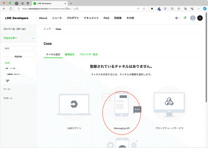Close the LINE Developers browser tab
The width and height of the screenshot is (208, 148).
(x=65, y=4)
